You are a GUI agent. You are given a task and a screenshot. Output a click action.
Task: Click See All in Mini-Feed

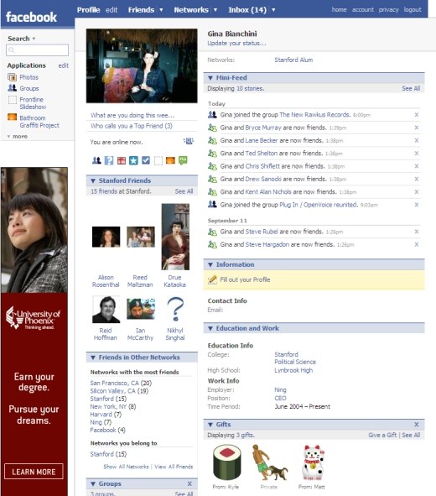click(x=411, y=89)
